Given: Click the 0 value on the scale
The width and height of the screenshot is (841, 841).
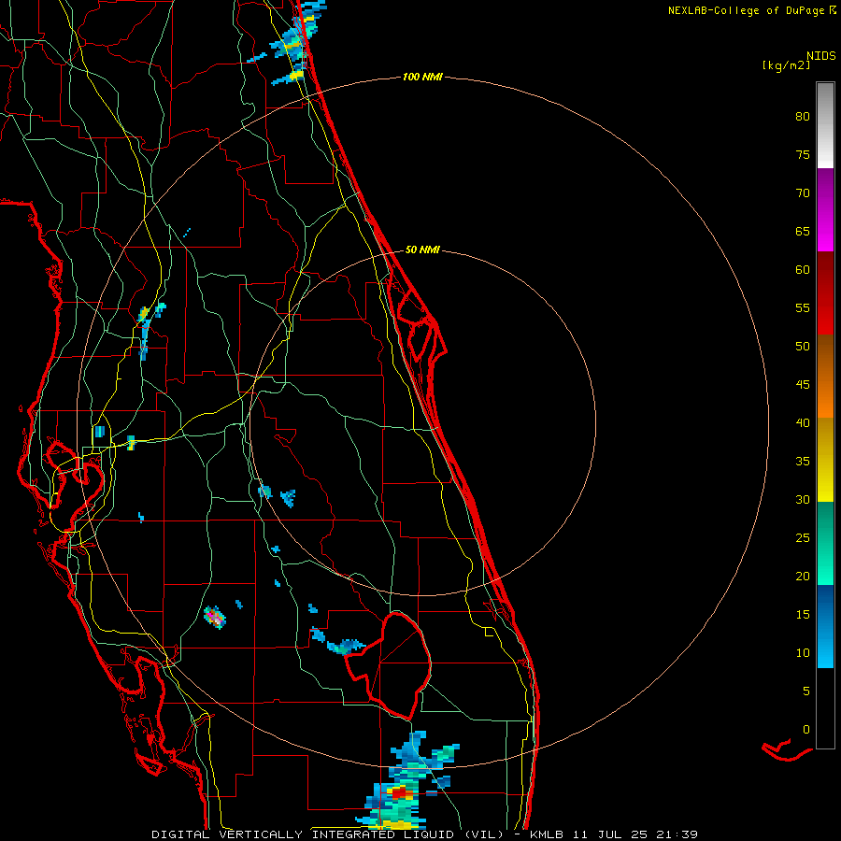Looking at the screenshot, I should (x=806, y=730).
